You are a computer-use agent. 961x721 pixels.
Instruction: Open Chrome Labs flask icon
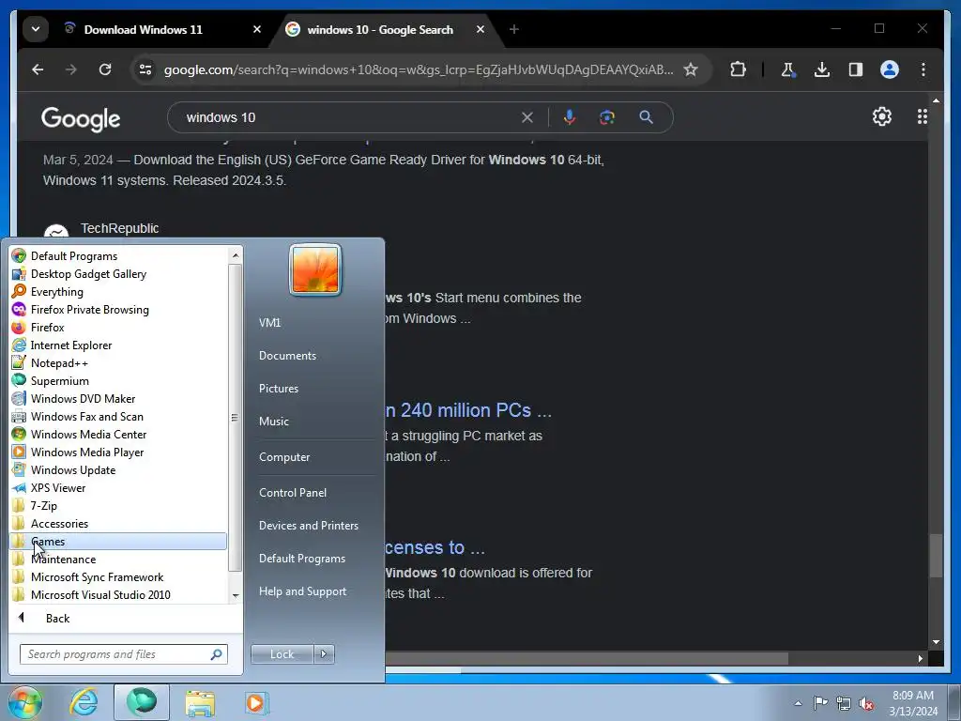788,69
